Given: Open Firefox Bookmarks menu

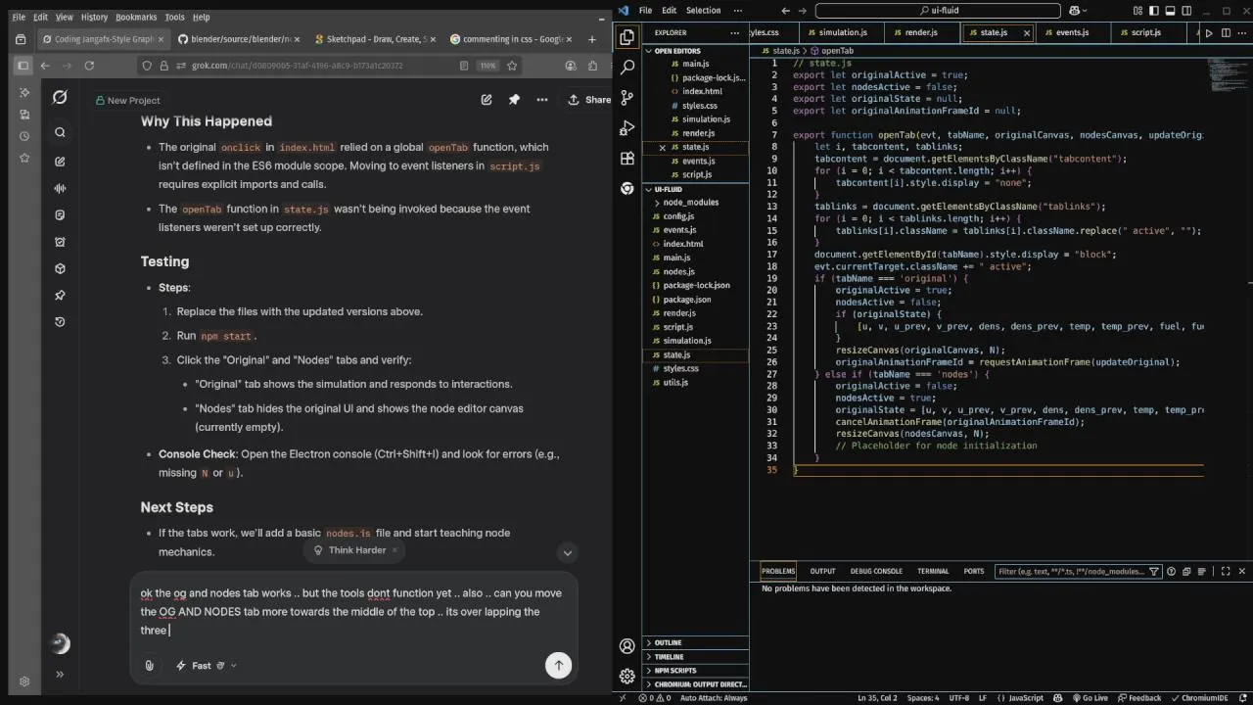Looking at the screenshot, I should click(x=136, y=17).
